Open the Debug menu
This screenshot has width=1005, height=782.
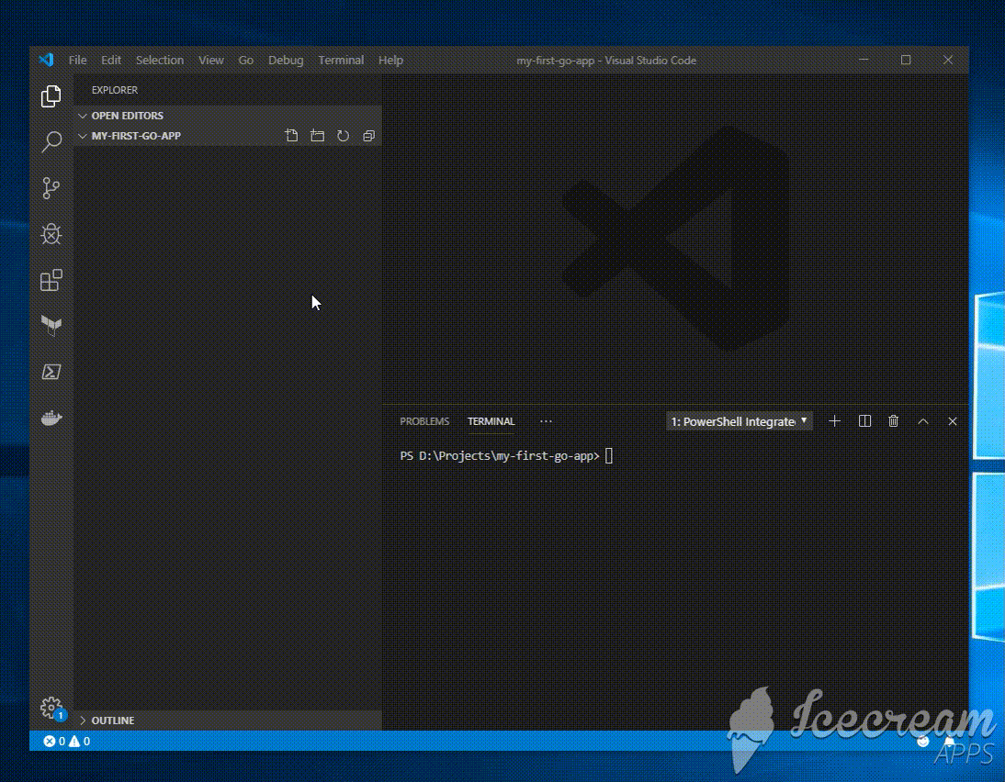(286, 61)
